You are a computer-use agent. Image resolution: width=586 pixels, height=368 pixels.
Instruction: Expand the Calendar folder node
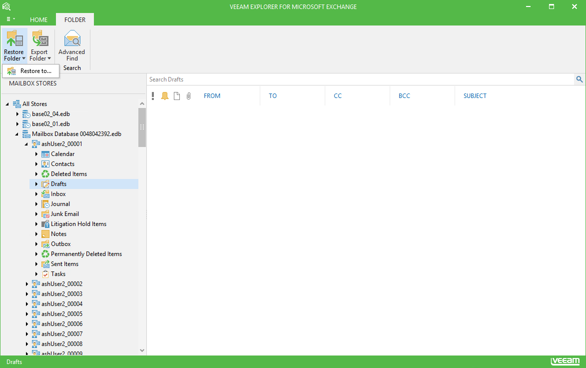(36, 154)
